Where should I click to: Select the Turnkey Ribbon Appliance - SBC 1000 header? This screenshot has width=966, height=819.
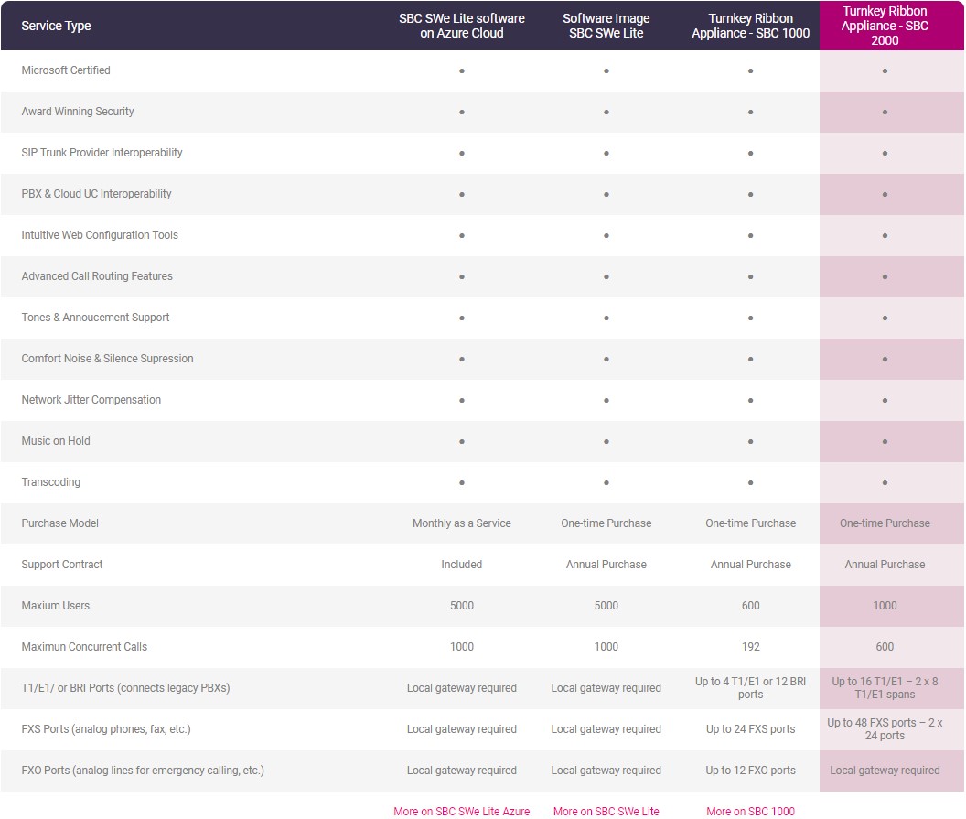(750, 26)
